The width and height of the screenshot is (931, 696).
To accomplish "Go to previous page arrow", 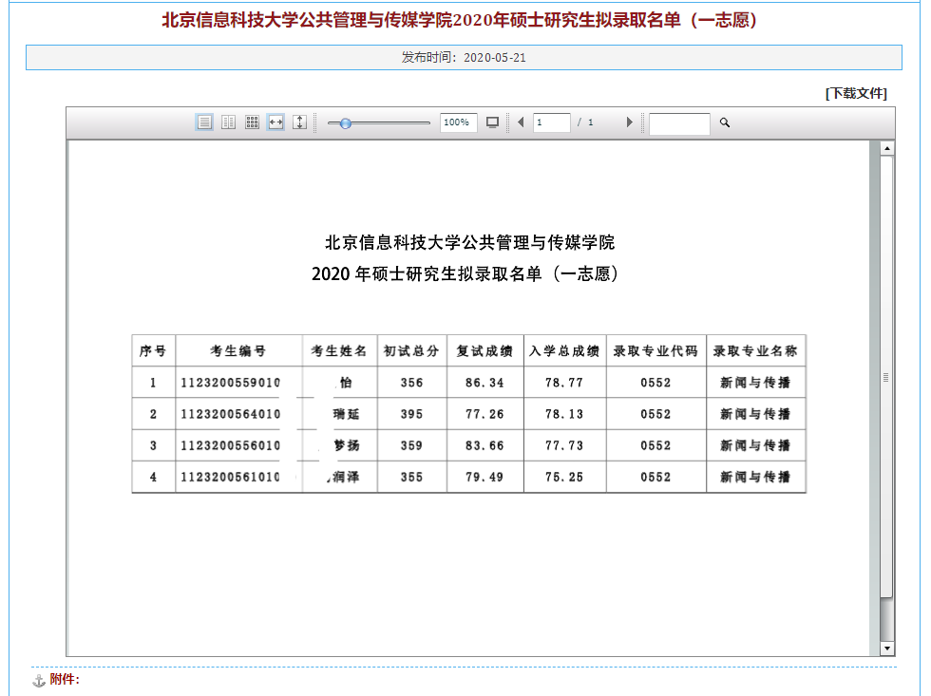I will 521,122.
